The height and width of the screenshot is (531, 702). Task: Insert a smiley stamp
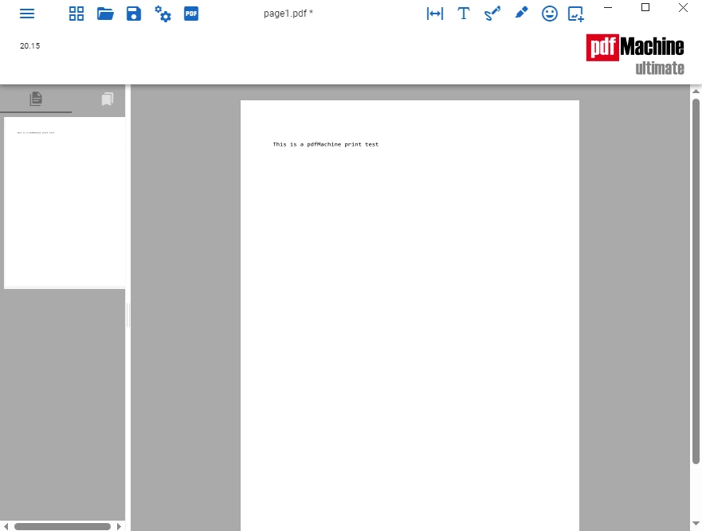point(549,14)
